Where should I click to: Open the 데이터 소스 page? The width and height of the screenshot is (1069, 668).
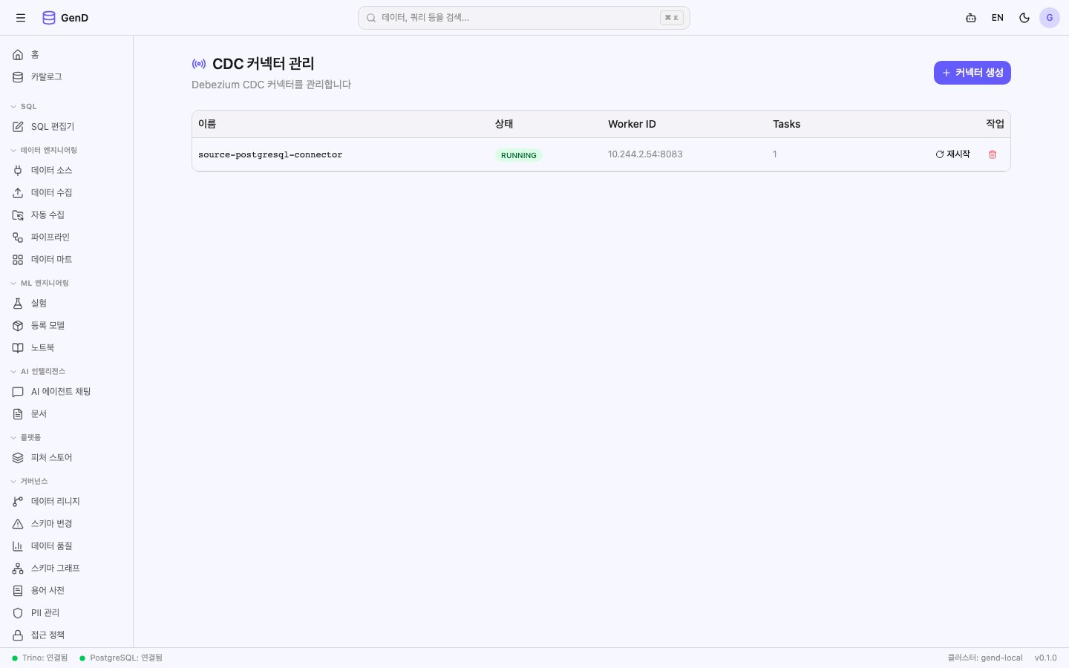pos(67,171)
